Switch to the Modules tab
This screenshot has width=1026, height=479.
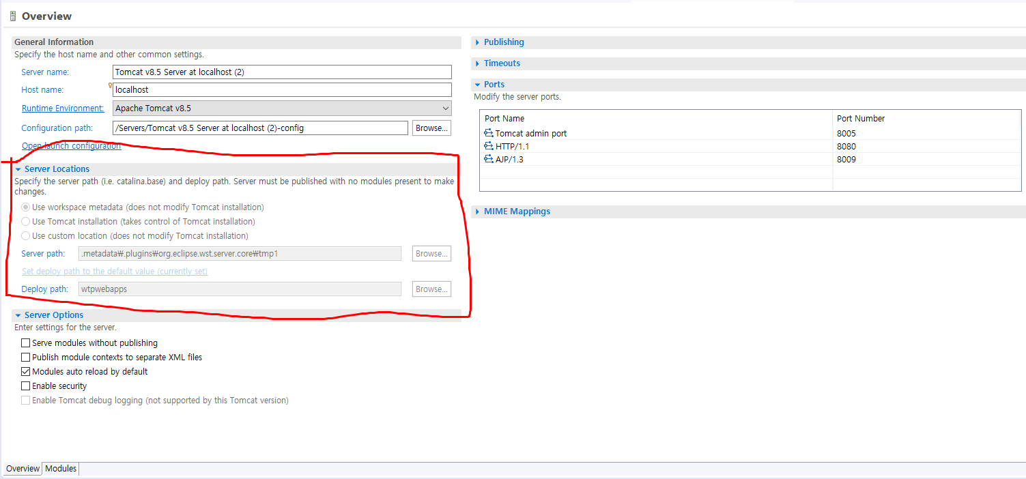61,469
